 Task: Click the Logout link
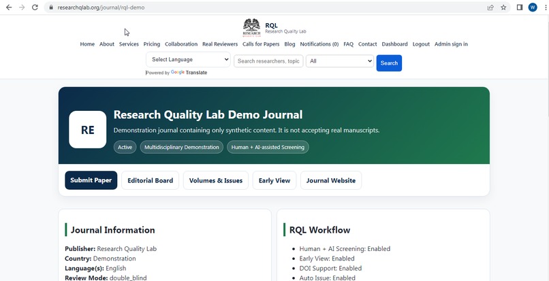point(421,44)
